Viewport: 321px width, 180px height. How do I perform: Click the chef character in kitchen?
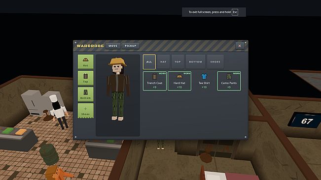click(x=58, y=112)
